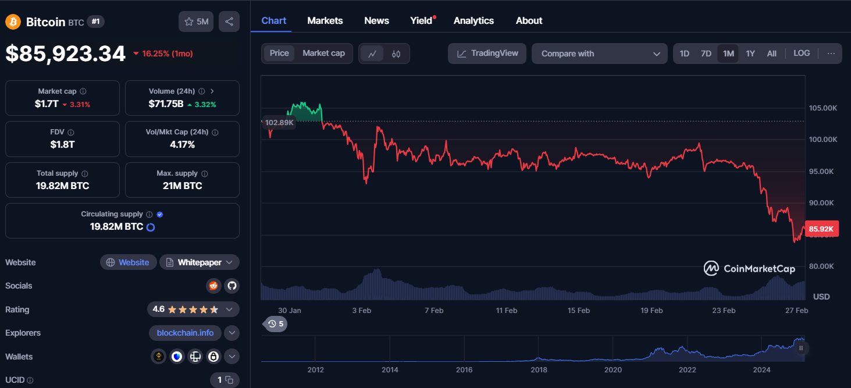
Task: Click the #1 rank badge
Action: pos(96,22)
